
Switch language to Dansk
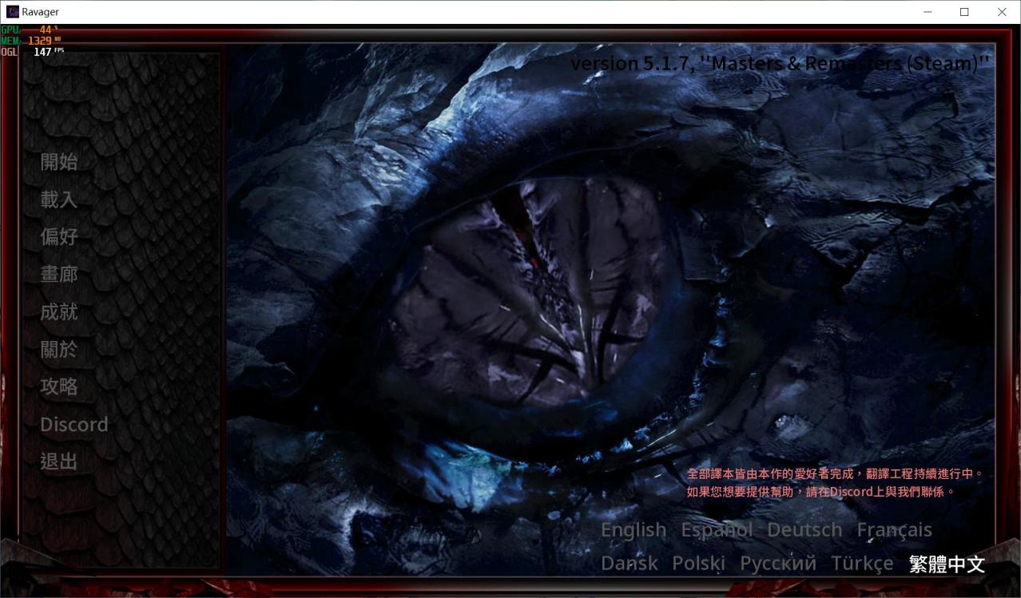(x=630, y=564)
